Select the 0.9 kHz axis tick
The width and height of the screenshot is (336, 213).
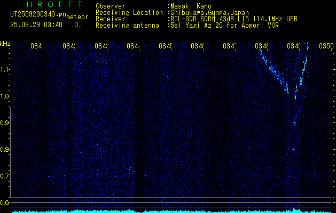coord(5,123)
